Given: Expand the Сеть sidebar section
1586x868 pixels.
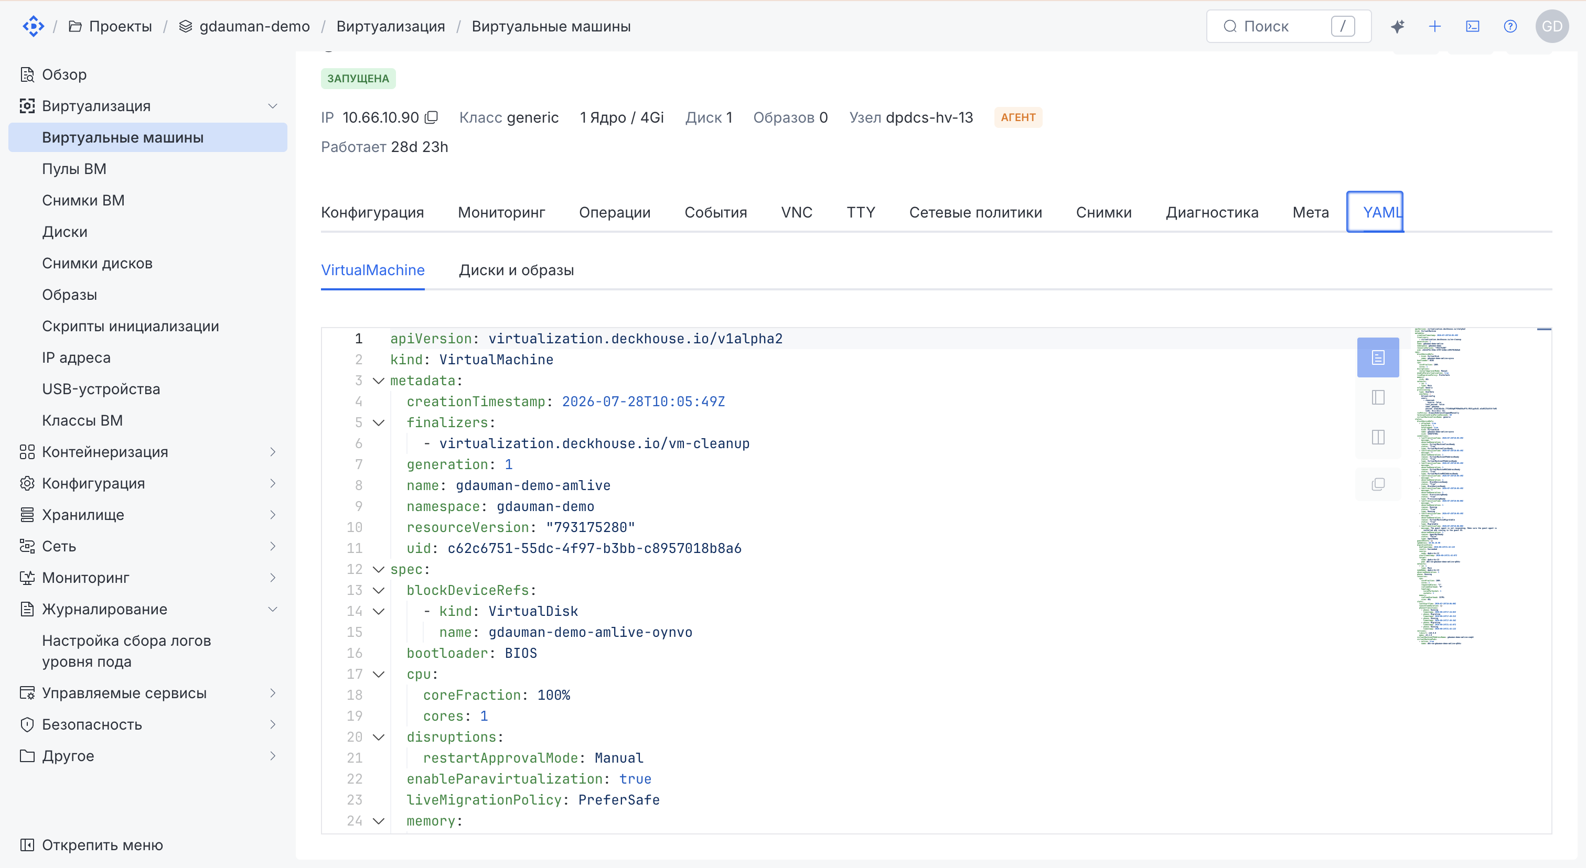Looking at the screenshot, I should pyautogui.click(x=273, y=546).
